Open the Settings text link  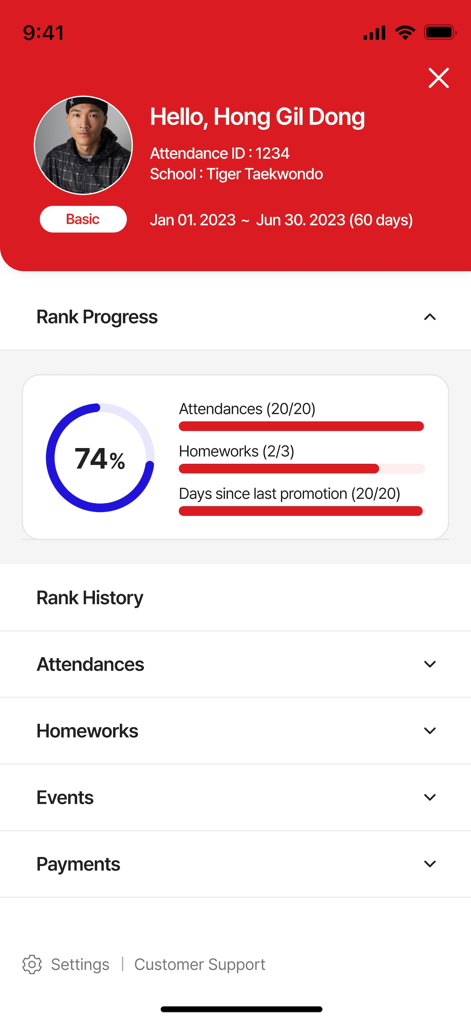[80, 965]
